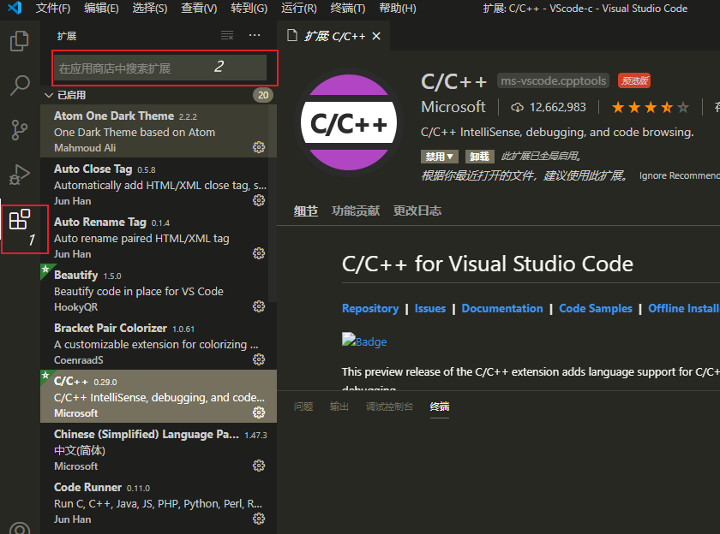Click the 卸载 button to uninstall
The height and width of the screenshot is (534, 720).
tap(479, 157)
